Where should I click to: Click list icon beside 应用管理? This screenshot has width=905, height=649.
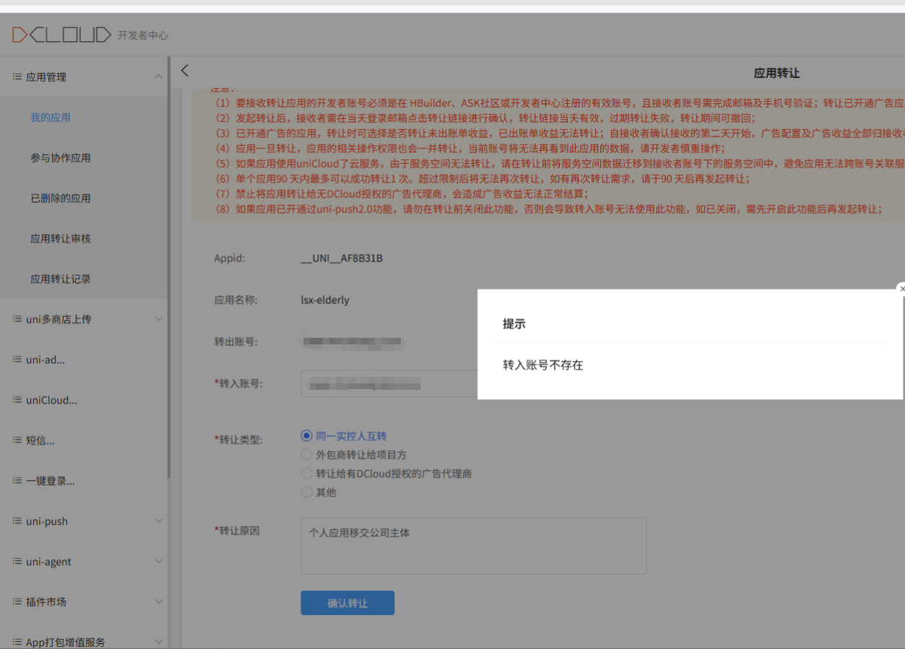(17, 77)
